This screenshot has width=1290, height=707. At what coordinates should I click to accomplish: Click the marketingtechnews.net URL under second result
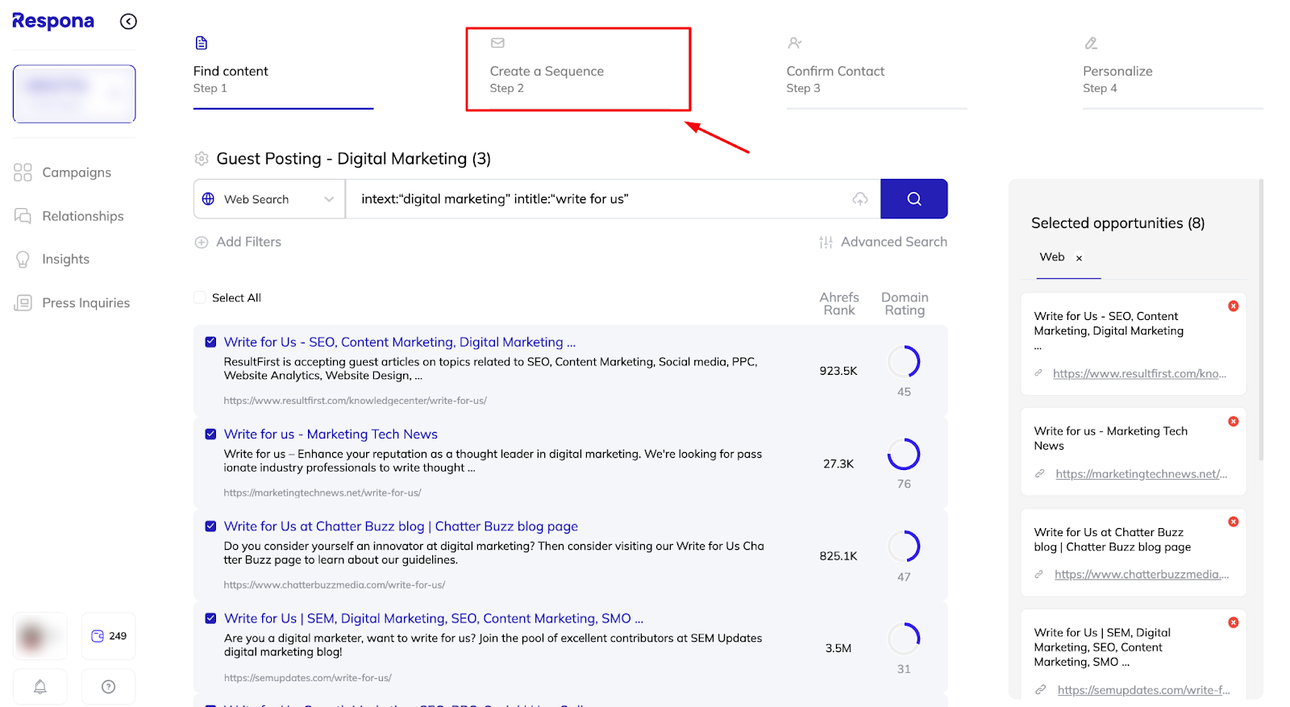(322, 493)
